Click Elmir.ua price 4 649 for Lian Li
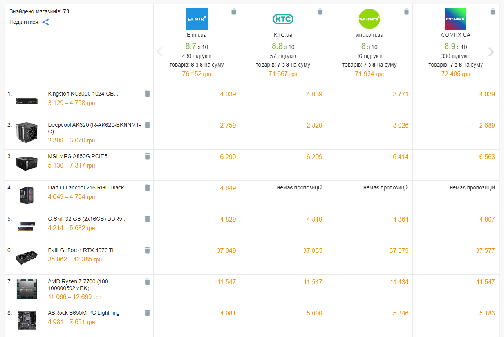 click(x=228, y=188)
